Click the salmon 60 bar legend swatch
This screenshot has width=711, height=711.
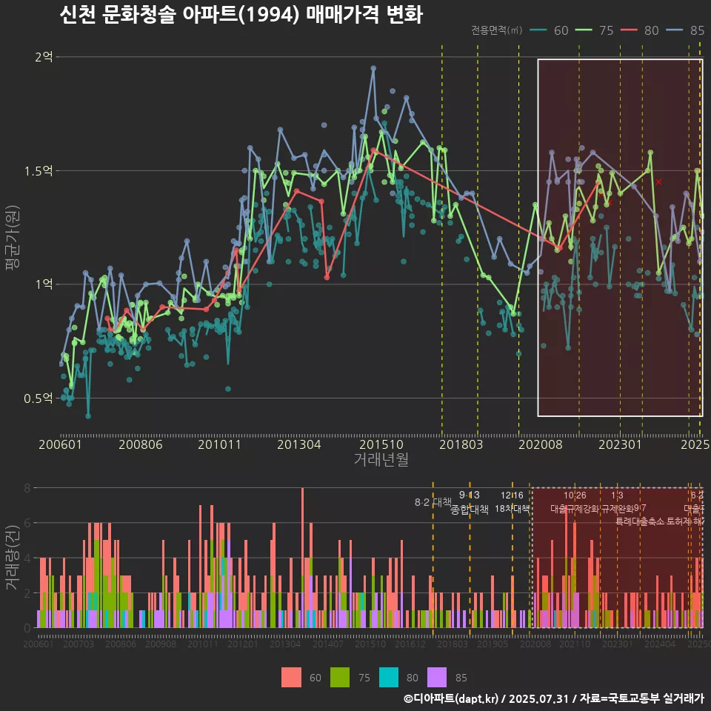click(291, 678)
